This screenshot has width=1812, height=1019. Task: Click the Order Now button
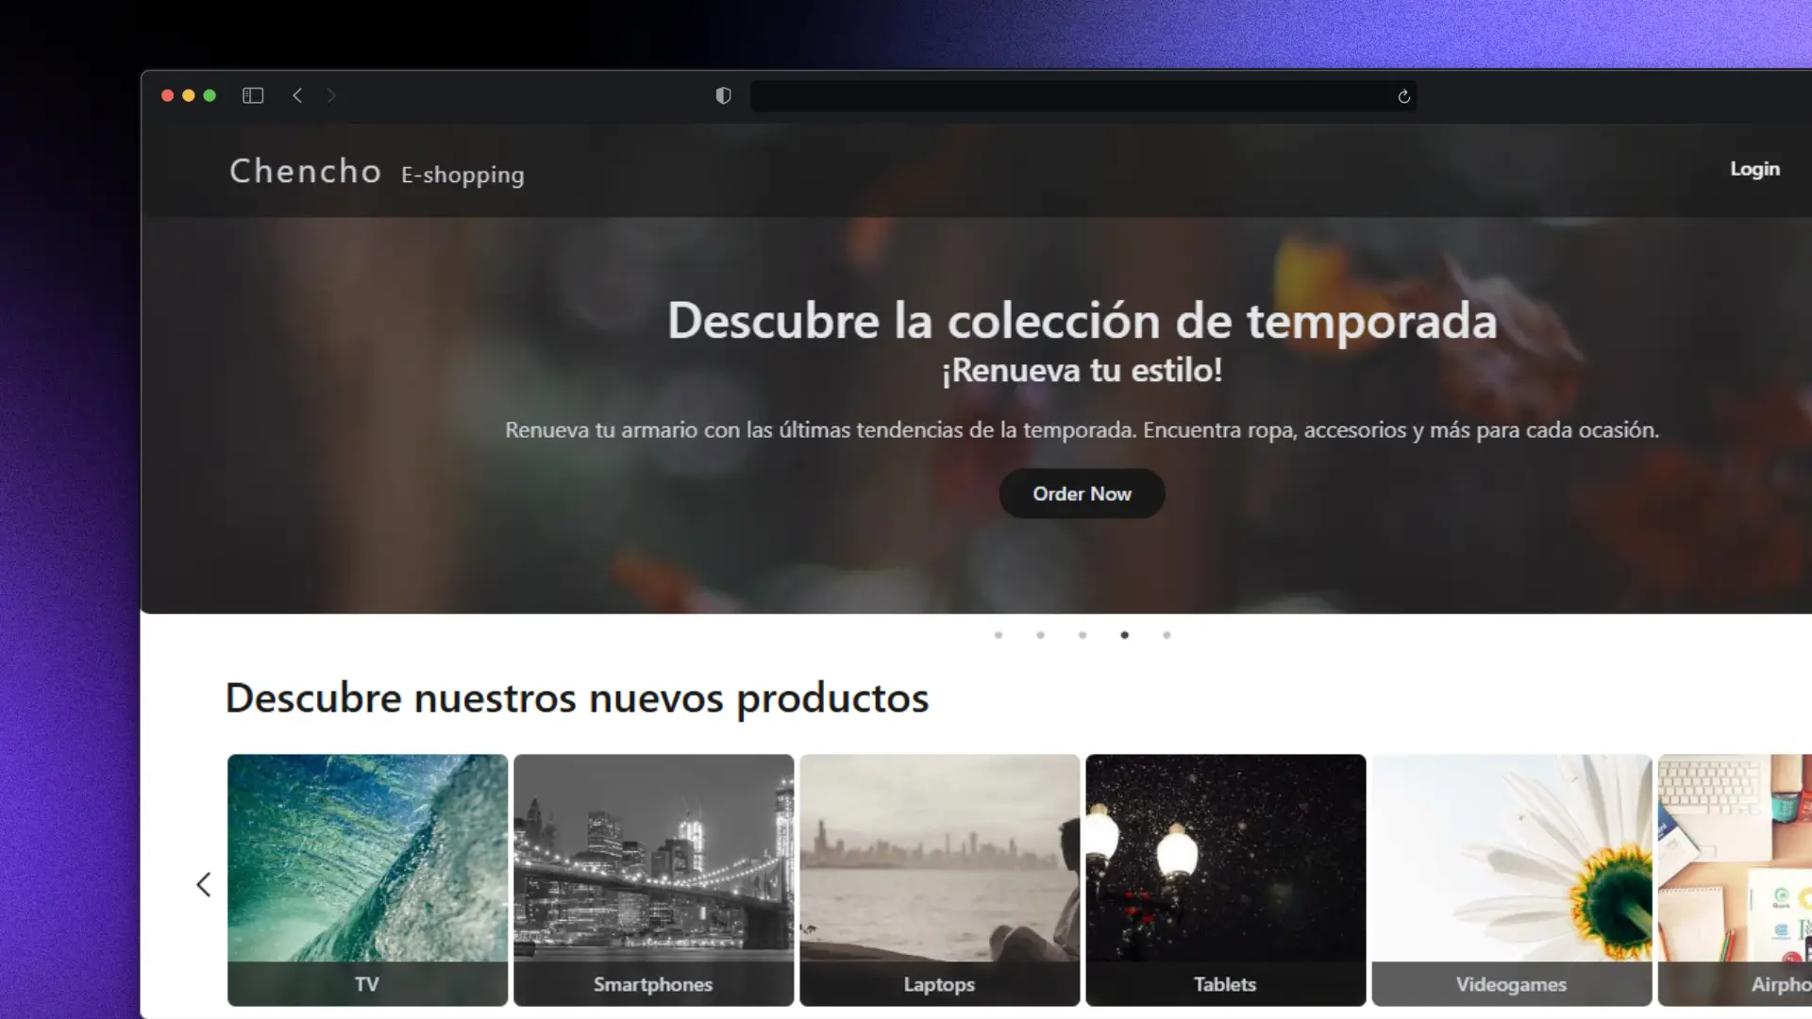click(x=1082, y=493)
